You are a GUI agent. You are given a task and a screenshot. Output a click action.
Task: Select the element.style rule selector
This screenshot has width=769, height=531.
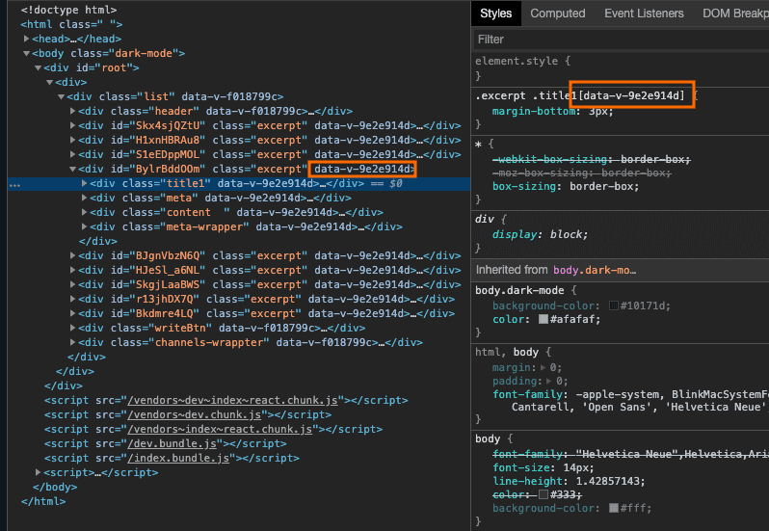517,61
